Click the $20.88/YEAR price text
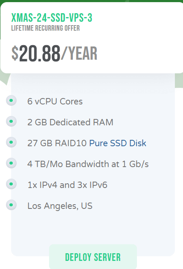This screenshot has height=269, width=183. click(54, 53)
